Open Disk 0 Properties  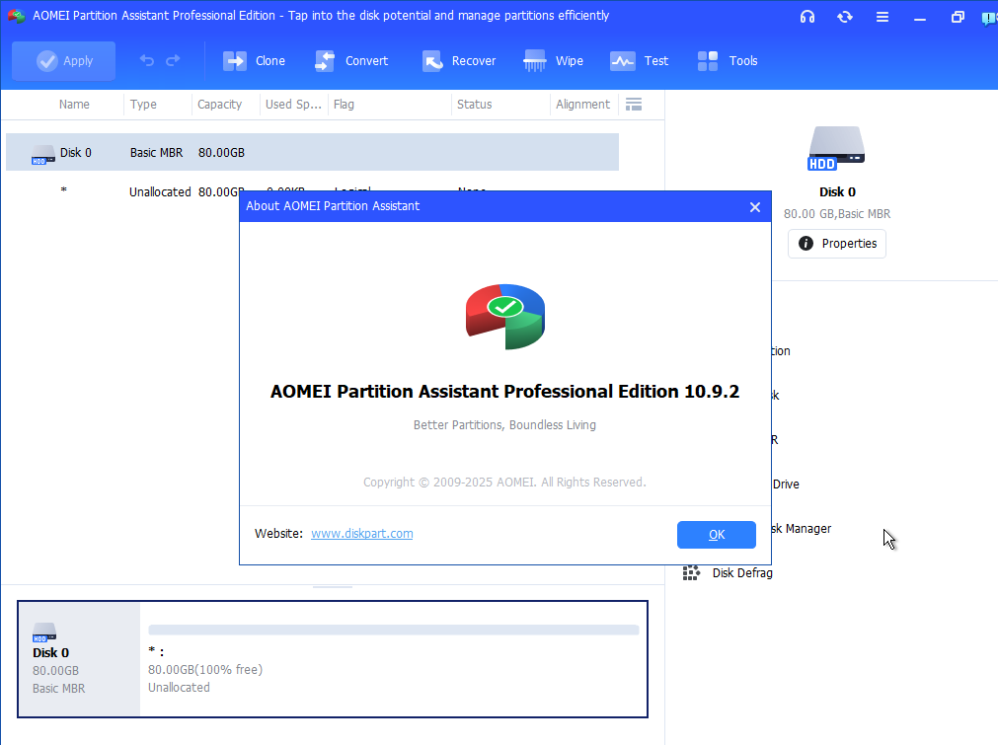(836, 244)
